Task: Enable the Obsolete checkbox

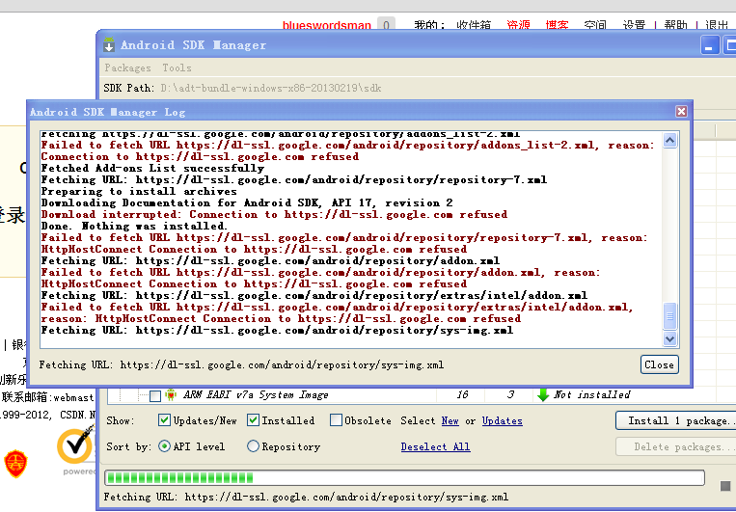Action: pyautogui.click(x=336, y=420)
